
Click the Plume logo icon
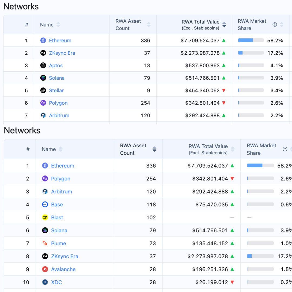coord(45,243)
